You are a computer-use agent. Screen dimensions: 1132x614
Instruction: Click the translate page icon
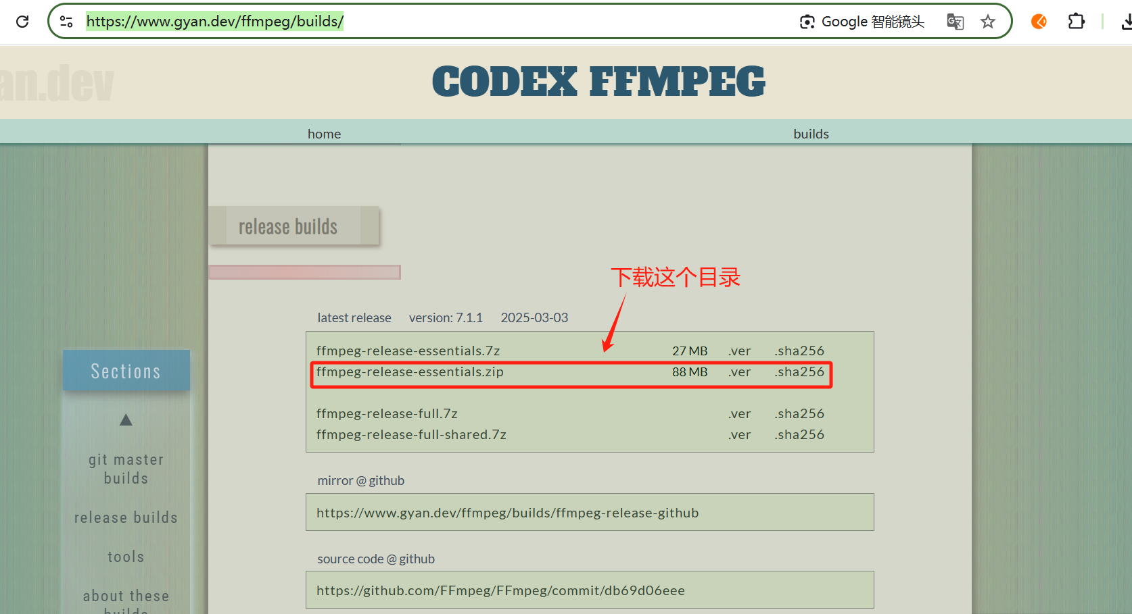click(x=955, y=22)
